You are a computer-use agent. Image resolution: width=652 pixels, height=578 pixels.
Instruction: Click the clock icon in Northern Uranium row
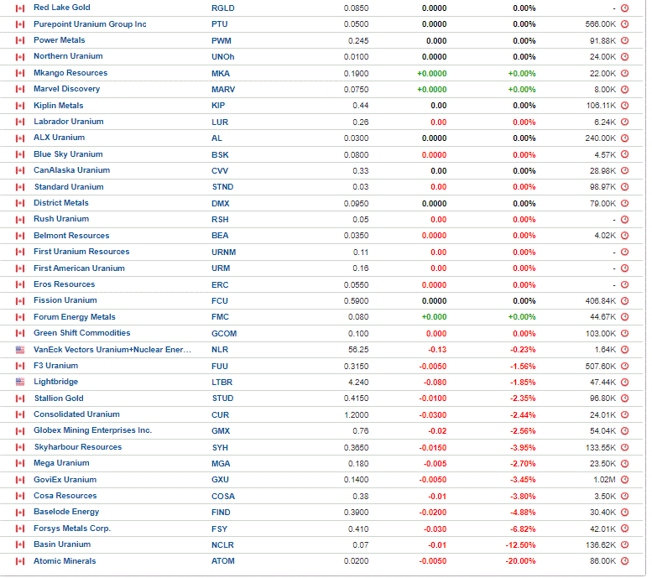pos(624,56)
